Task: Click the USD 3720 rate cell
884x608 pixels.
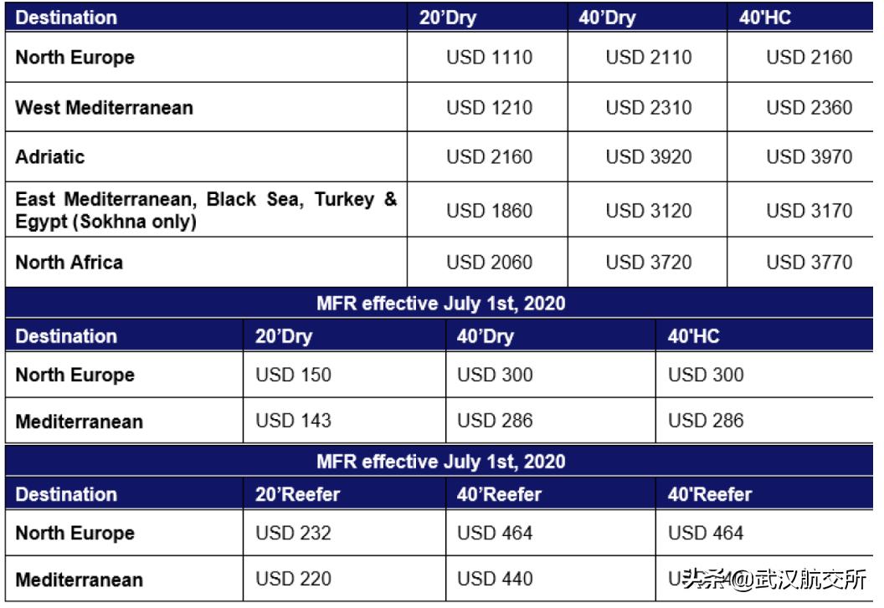Action: [649, 263]
